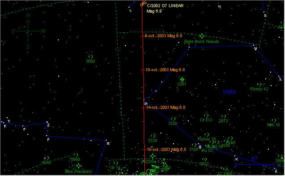This screenshot has width=285, height=176.
Task: Click the Cr 213 cluster marker
Action: tap(206, 116)
